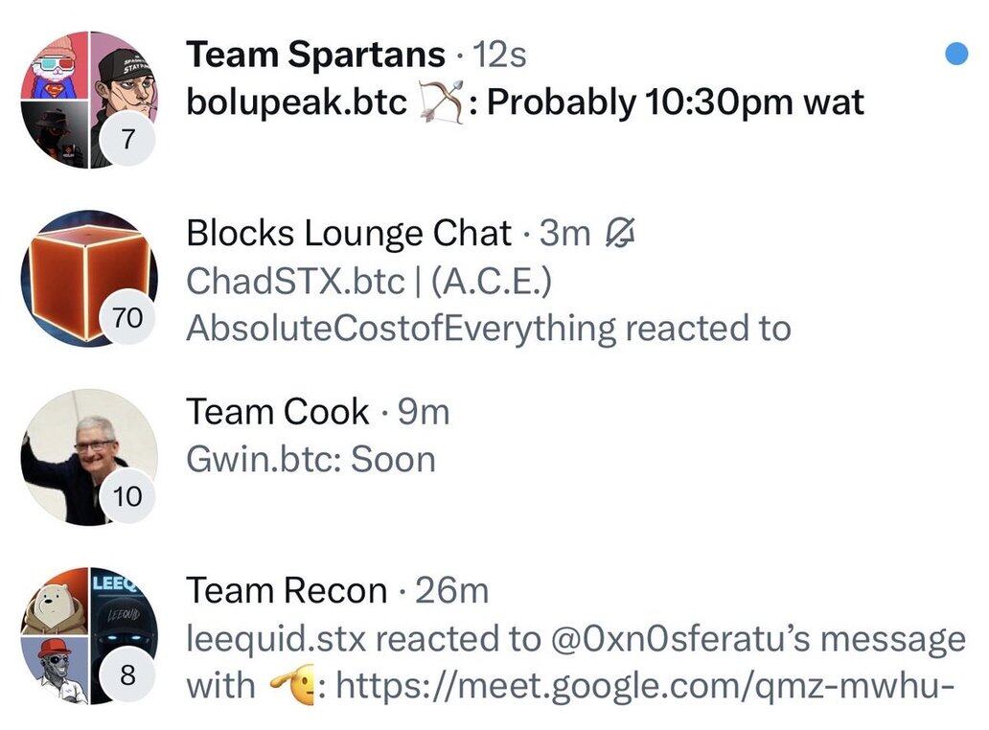Click the bow and arrow emoji
Screen dimensions: 989x730
pos(443,103)
